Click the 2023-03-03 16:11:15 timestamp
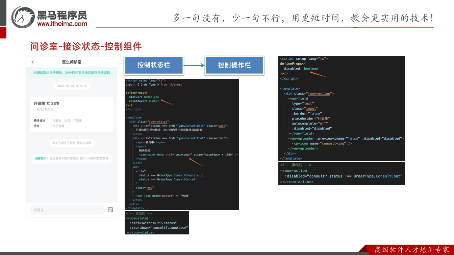Image resolution: width=454 pixels, height=255 pixels. [x=72, y=86]
